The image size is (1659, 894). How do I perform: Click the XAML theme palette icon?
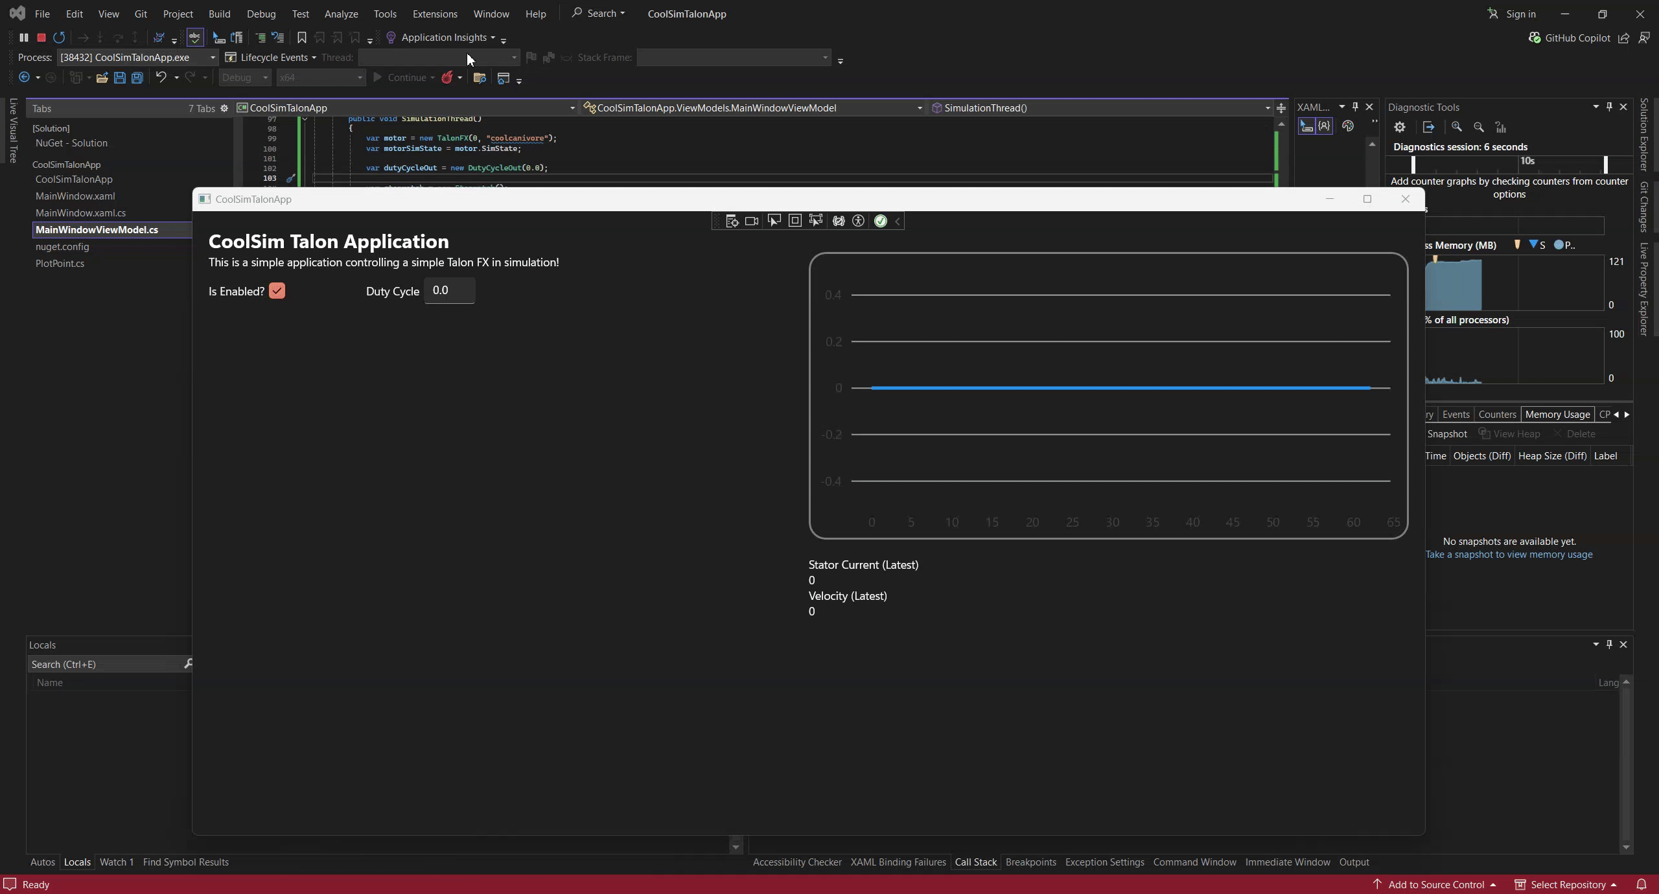click(1348, 126)
